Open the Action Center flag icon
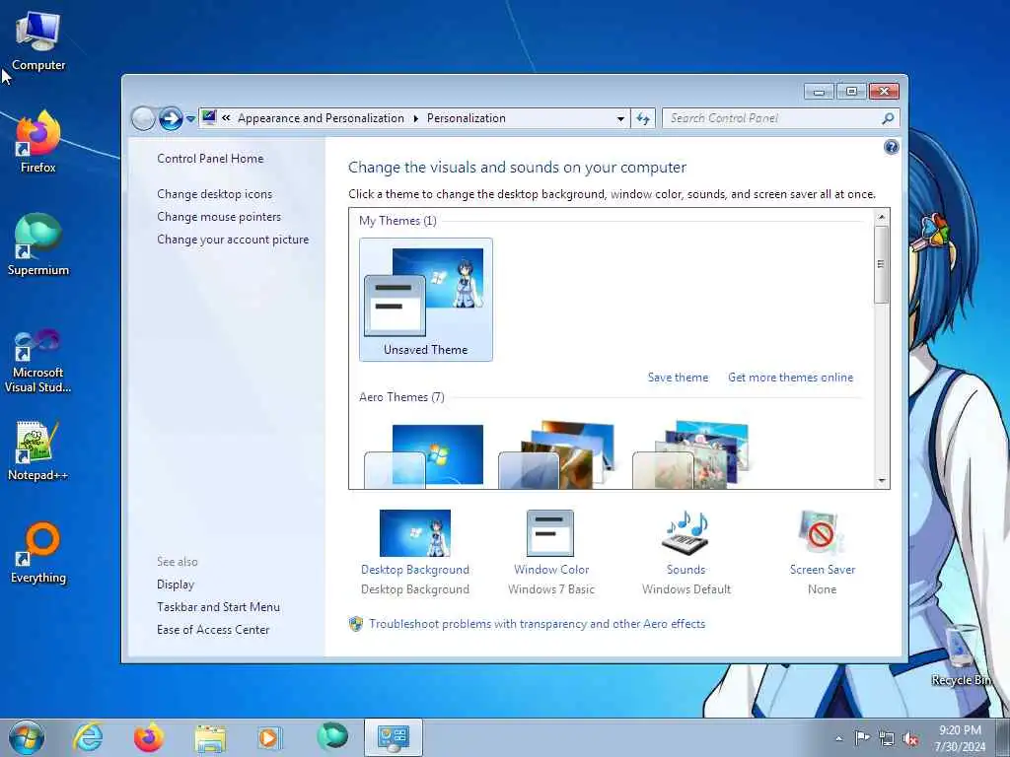The width and height of the screenshot is (1010, 757). tap(862, 737)
